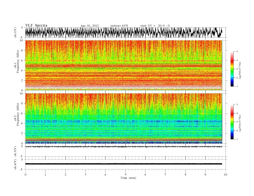The image size is (254, 196).
Task: Click the ch.2 spectrogram '8' kHz tick label
Action: [22, 103]
